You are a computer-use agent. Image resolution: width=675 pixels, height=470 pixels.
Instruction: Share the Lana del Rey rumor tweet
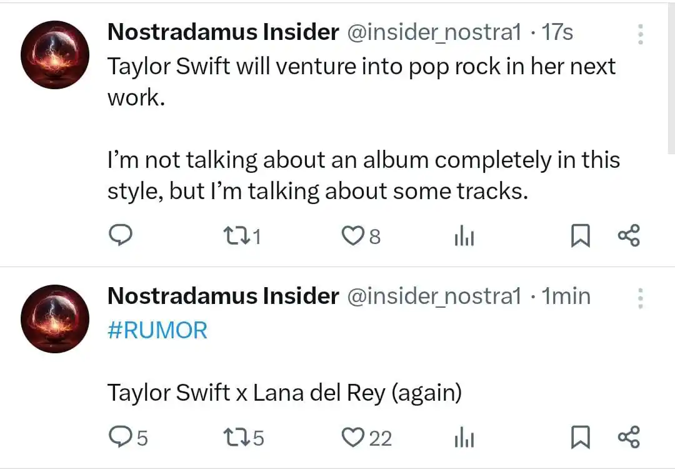pyautogui.click(x=629, y=438)
